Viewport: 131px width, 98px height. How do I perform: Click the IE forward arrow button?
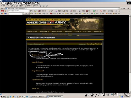click(x=8, y=6)
